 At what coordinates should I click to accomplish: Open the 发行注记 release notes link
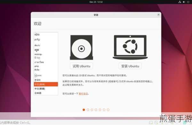(83, 94)
